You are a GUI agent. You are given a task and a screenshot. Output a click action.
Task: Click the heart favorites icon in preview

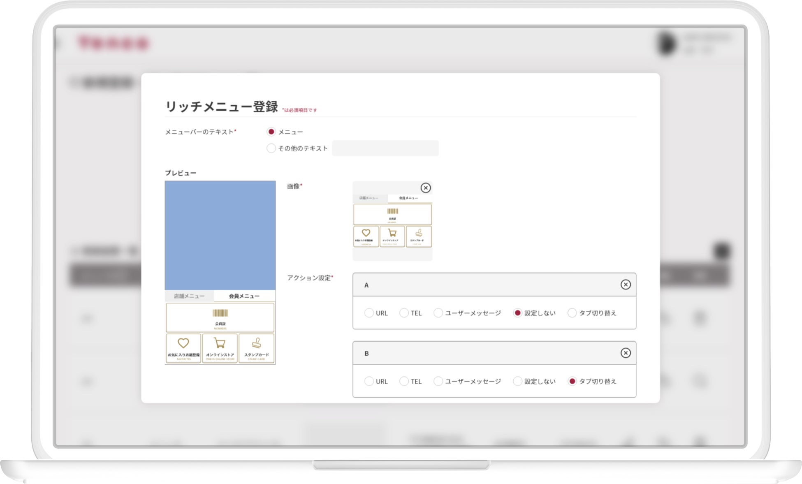183,343
